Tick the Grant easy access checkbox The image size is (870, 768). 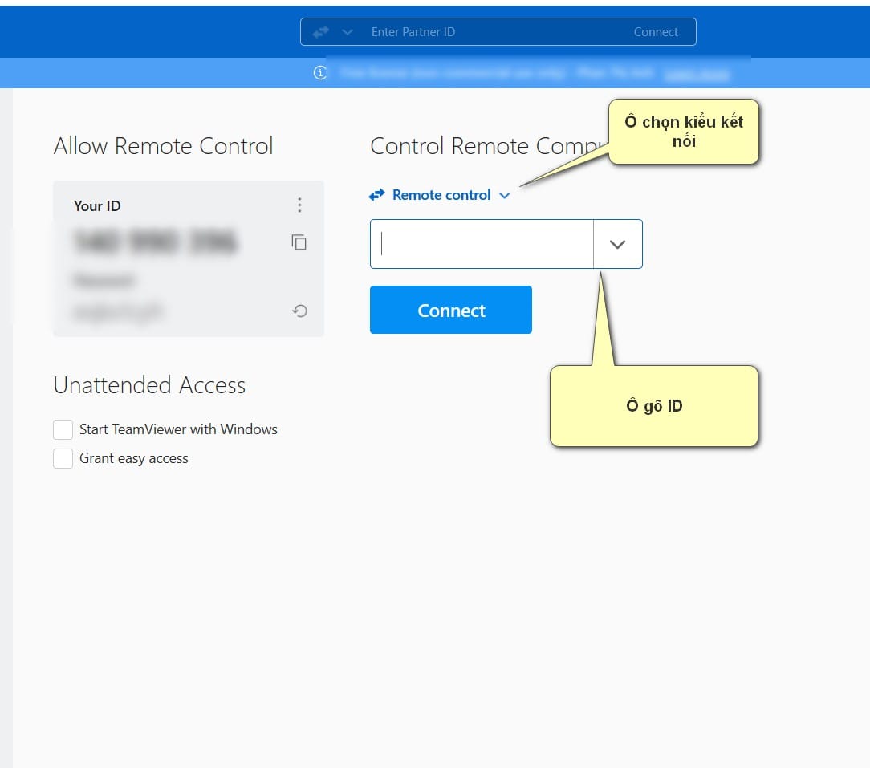tap(63, 458)
